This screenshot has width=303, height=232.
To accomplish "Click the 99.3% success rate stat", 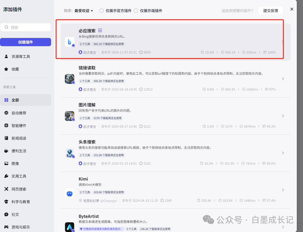I will [269, 126].
